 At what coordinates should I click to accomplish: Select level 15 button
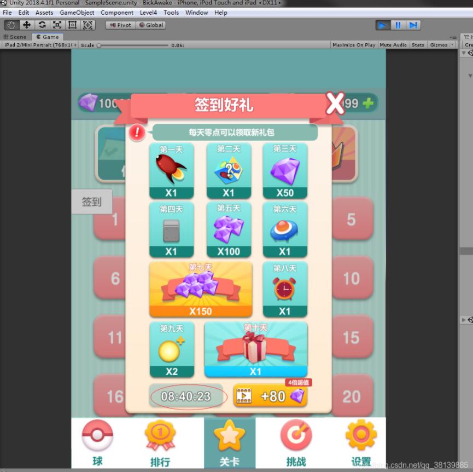pyautogui.click(x=353, y=337)
